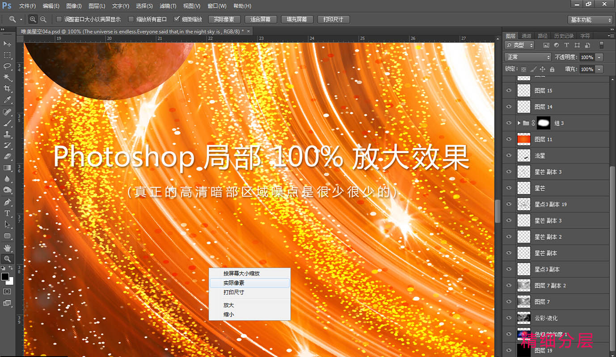Hide layer 图层 14
Viewport: 616px width, 357px height.
click(x=509, y=107)
